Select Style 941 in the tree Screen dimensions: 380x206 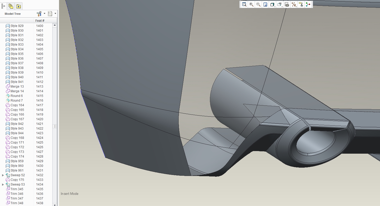point(17,82)
